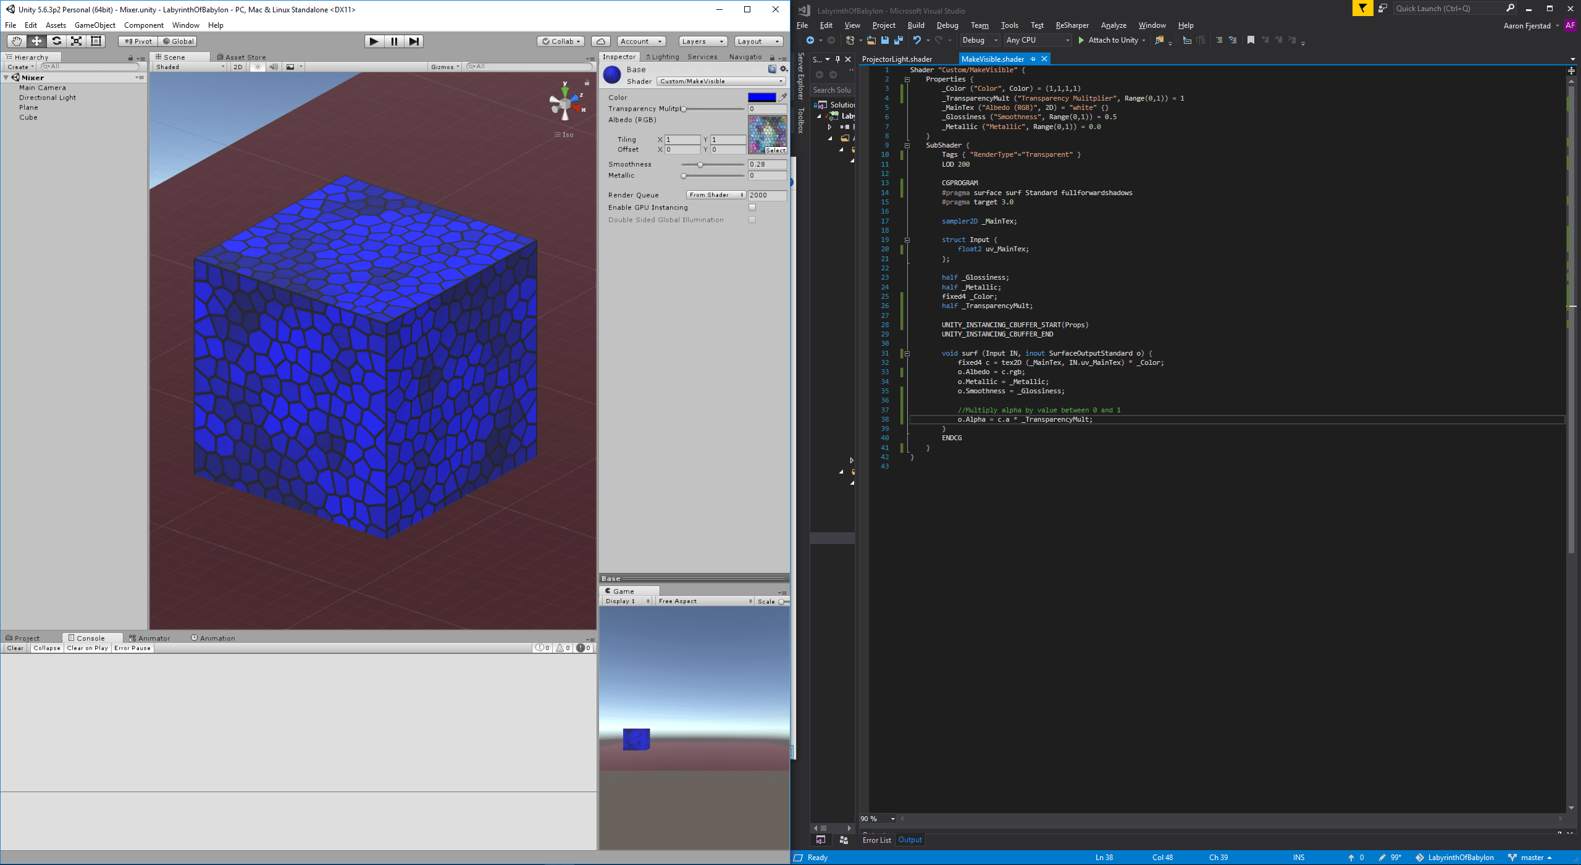Screen dimensions: 1581x865
Task: Click the blue Color swatch in Inspector
Action: pos(762,97)
